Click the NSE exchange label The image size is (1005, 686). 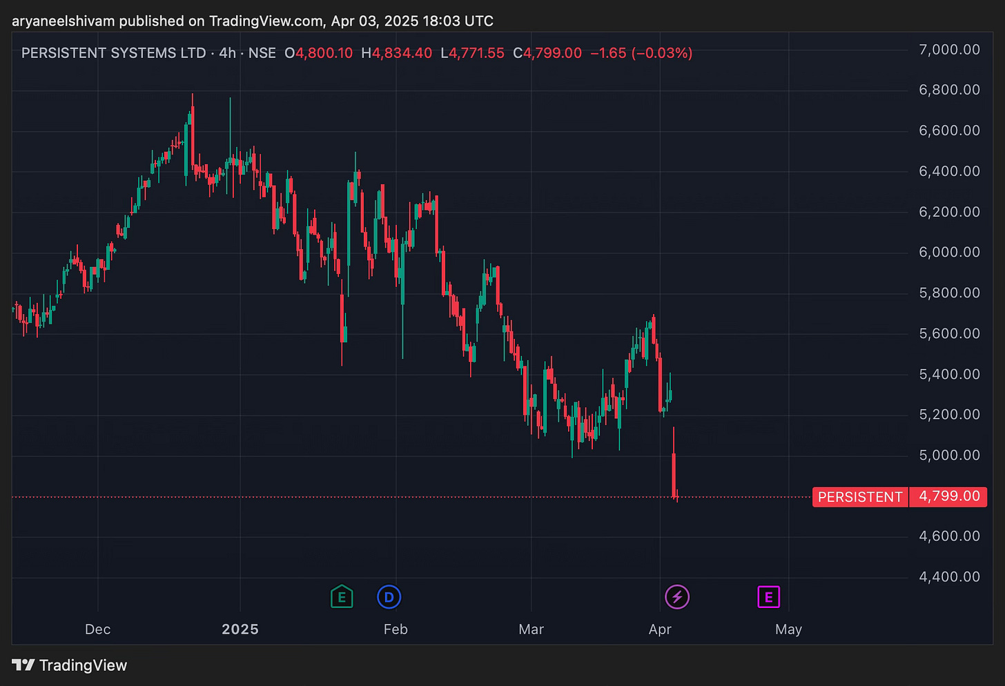click(x=262, y=53)
